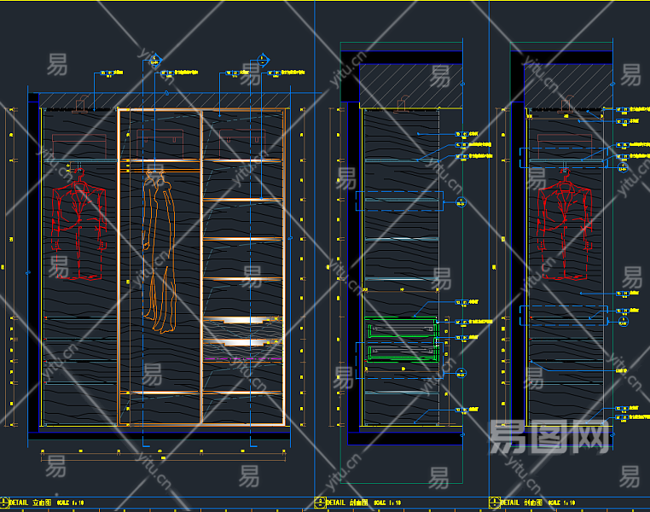The height and width of the screenshot is (512, 650).
Task: Select the storage box in the rightmost section
Action: 564,144
